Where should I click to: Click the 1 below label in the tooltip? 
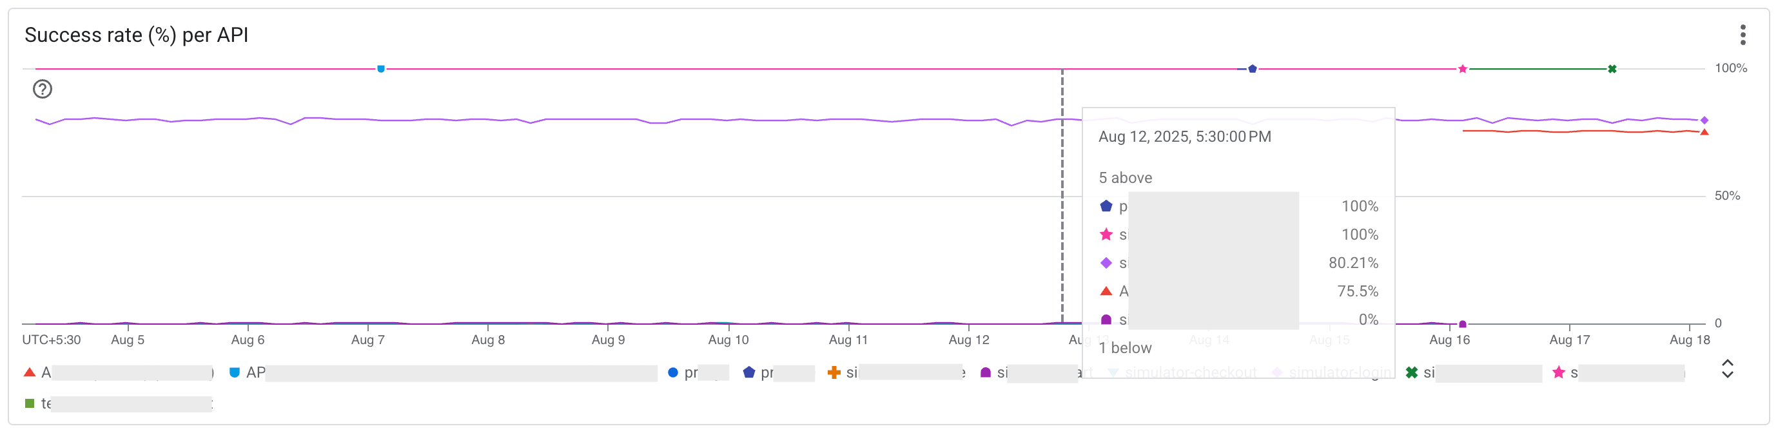point(1126,348)
